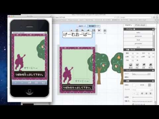Click the center text-align button
159x119 pixels.
(x=146, y=94)
